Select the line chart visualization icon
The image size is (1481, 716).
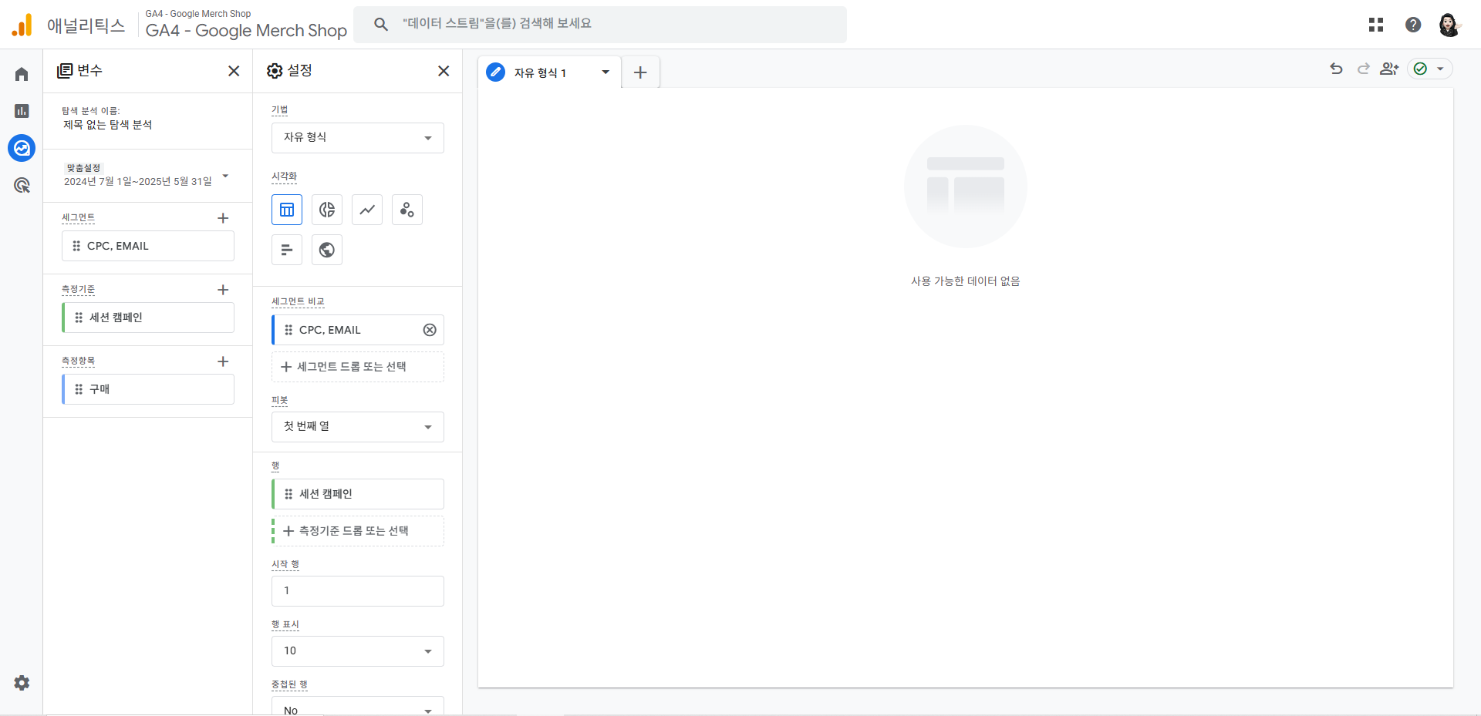(x=367, y=210)
